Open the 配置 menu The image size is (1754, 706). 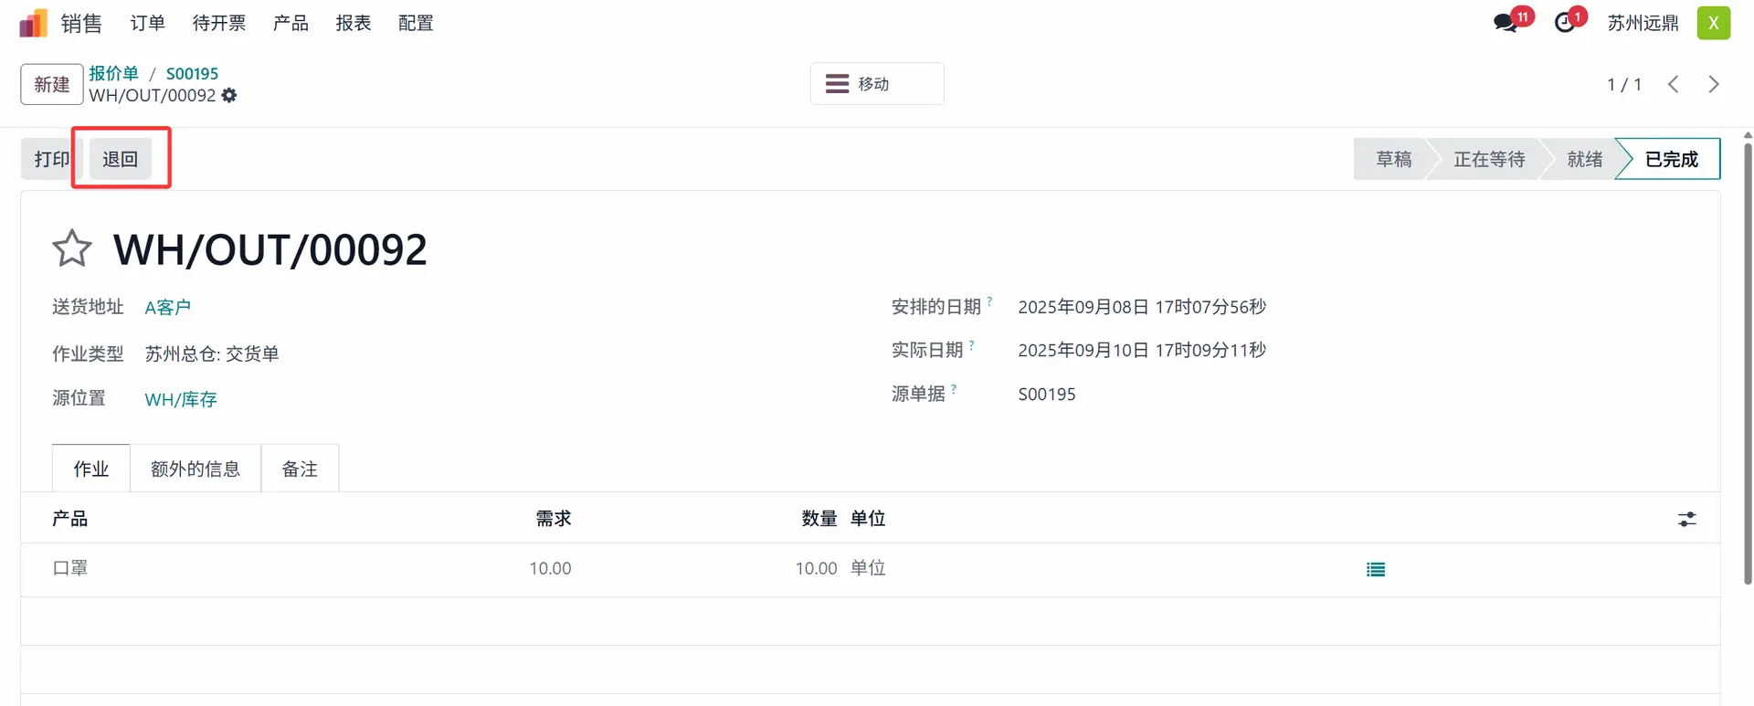[x=416, y=23]
